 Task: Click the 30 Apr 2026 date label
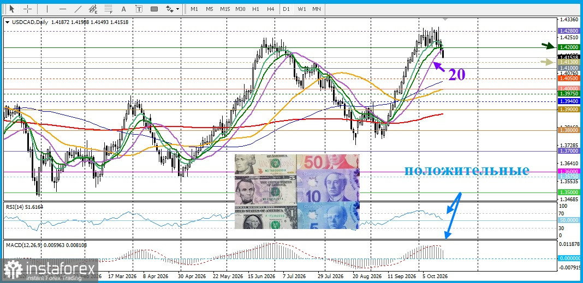pyautogui.click(x=192, y=276)
